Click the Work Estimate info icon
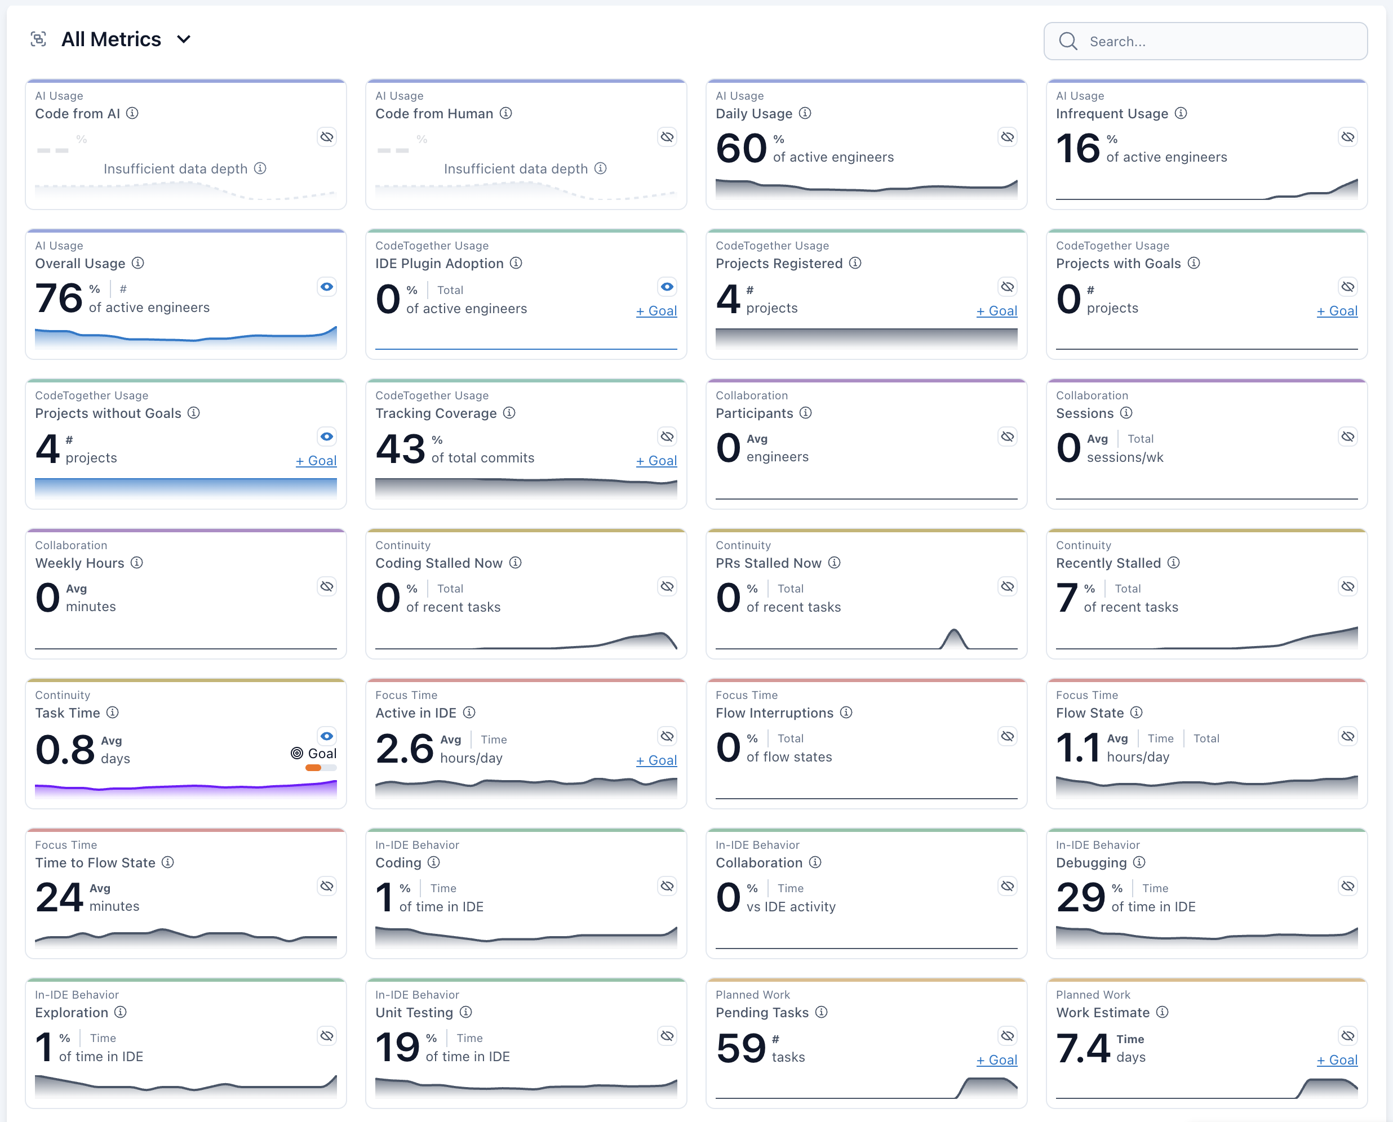The height and width of the screenshot is (1122, 1393). coord(1162,1012)
